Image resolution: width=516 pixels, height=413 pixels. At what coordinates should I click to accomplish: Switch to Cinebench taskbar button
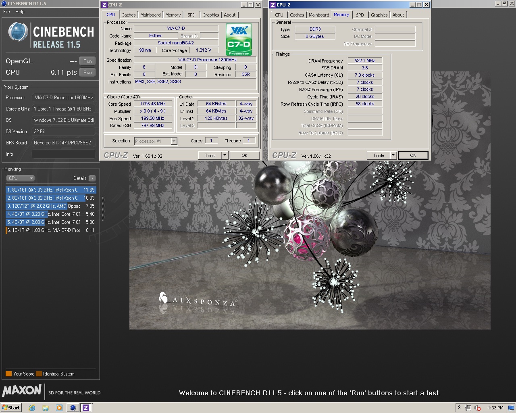(x=73, y=408)
